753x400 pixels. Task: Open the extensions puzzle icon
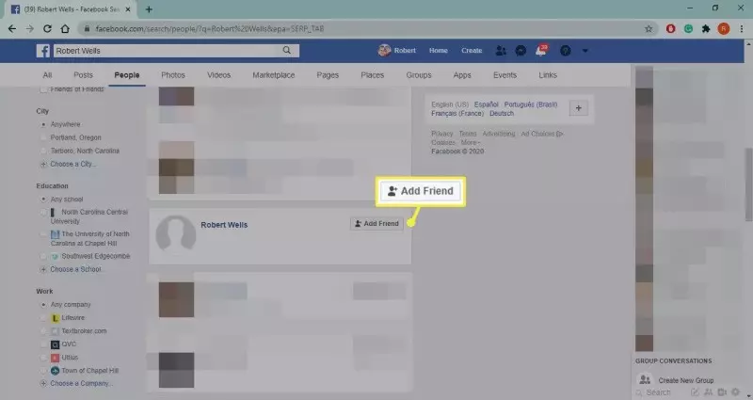706,29
